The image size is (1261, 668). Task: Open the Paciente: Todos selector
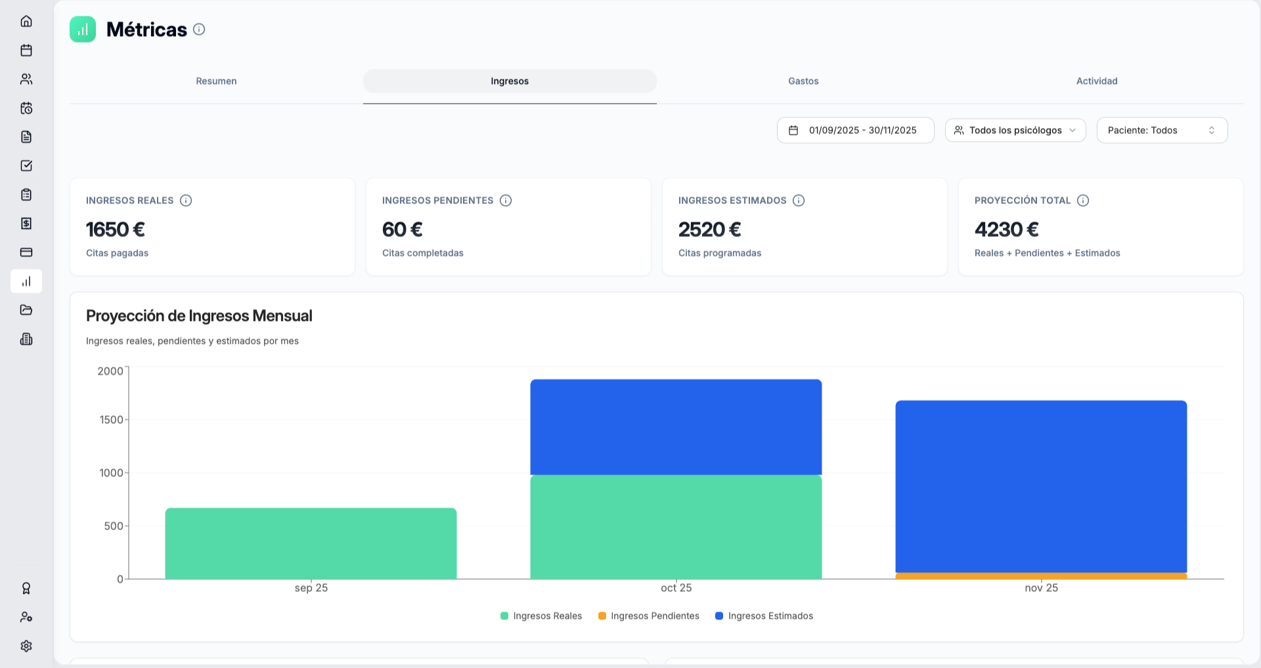(x=1161, y=130)
